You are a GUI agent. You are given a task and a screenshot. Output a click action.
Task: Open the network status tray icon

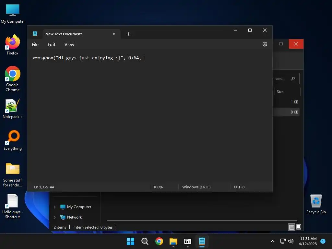point(283,241)
